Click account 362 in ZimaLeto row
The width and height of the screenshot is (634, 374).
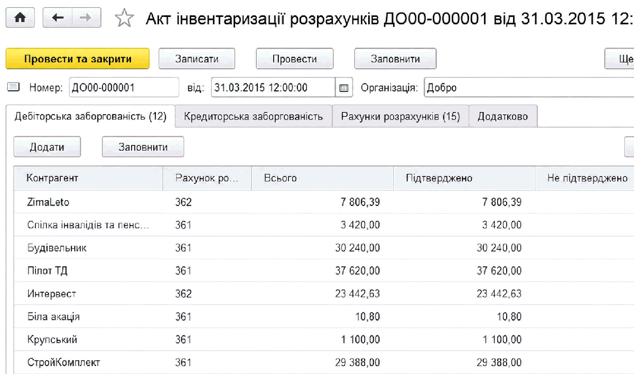183,202
